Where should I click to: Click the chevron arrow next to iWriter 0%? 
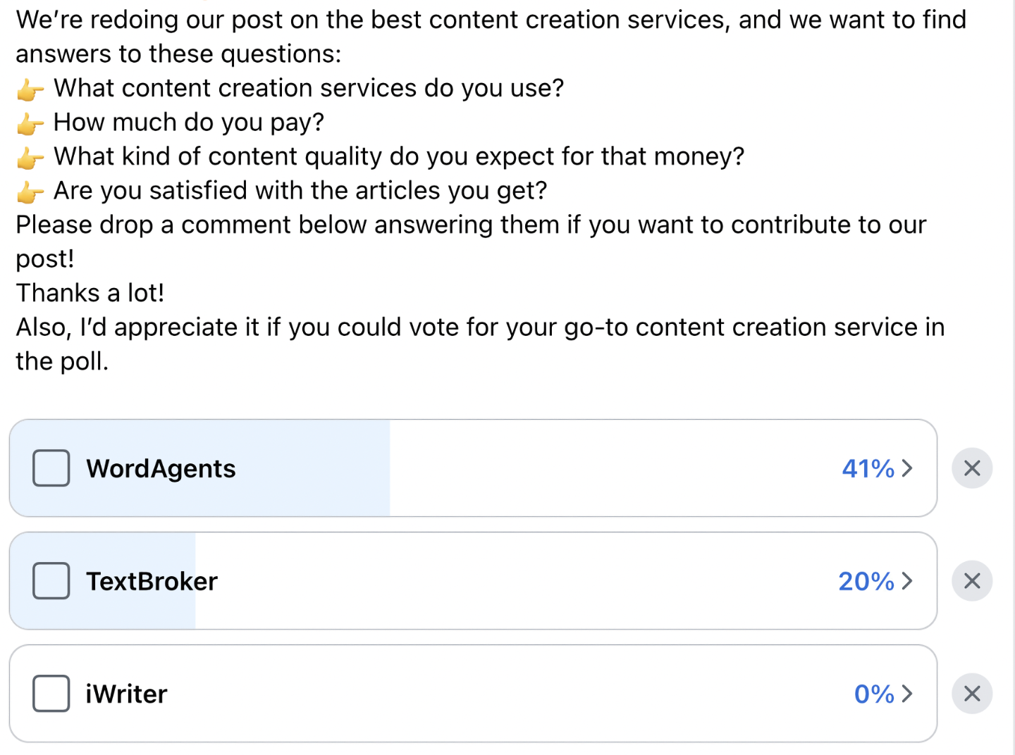point(908,694)
